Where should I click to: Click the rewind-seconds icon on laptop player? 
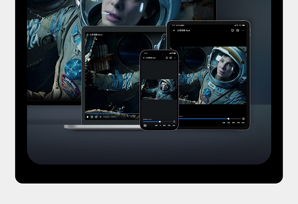pyautogui.click(x=92, y=117)
